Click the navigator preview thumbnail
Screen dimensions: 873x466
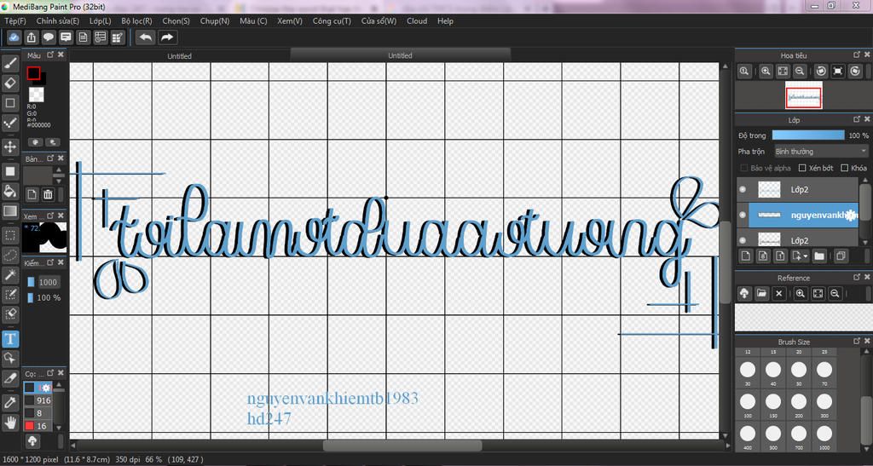pos(803,95)
